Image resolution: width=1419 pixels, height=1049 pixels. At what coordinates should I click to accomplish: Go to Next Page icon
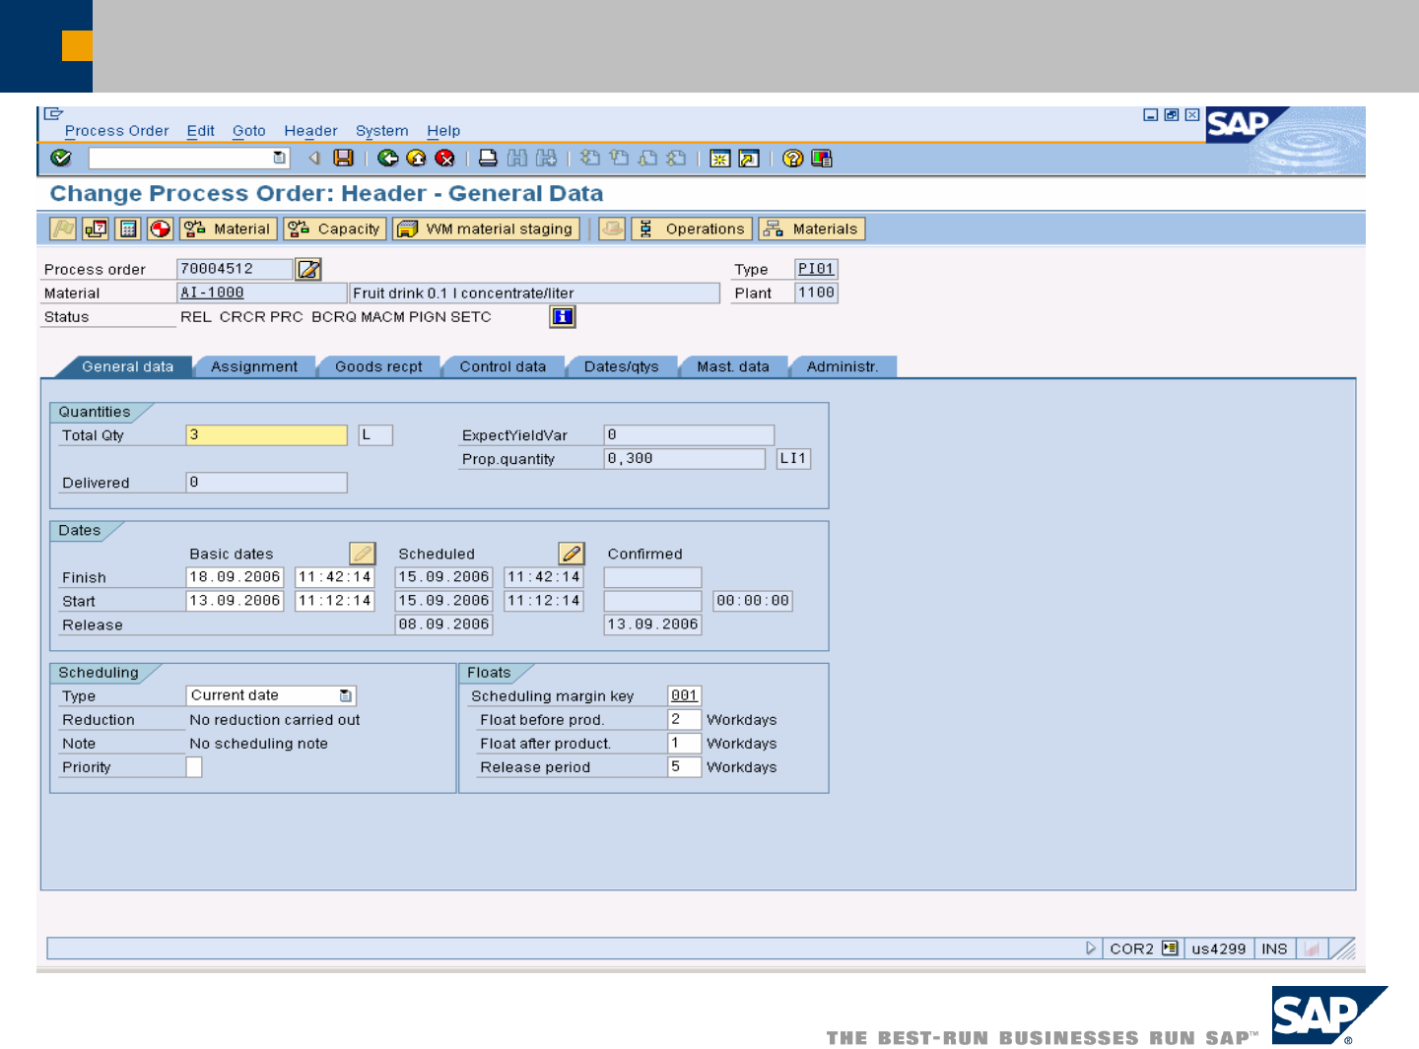click(x=647, y=158)
